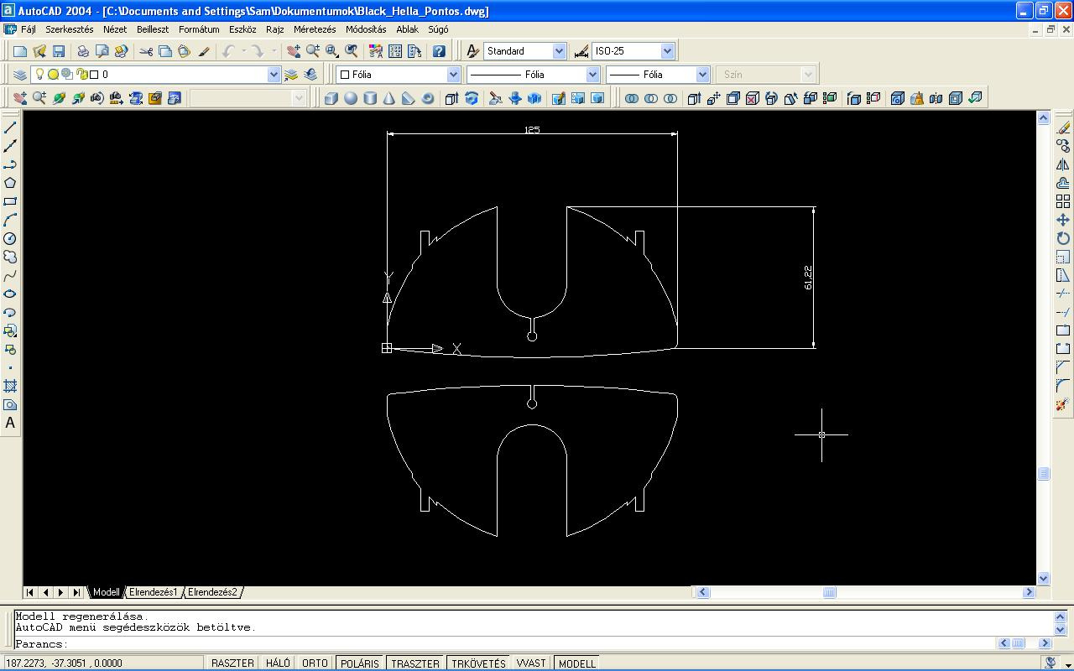Select the Rectangle draw tool
The height and width of the screenshot is (671, 1074).
click(x=10, y=201)
